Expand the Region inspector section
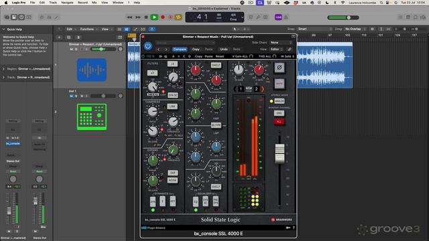Viewport: 429px width, 241px height. pyautogui.click(x=3, y=69)
